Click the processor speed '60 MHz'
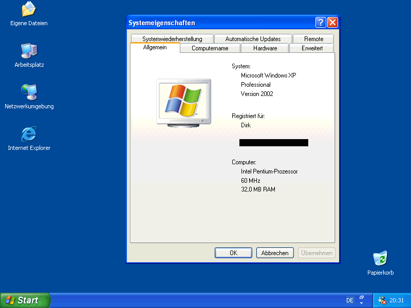Viewport: 411px width, 308px height. 251,181
